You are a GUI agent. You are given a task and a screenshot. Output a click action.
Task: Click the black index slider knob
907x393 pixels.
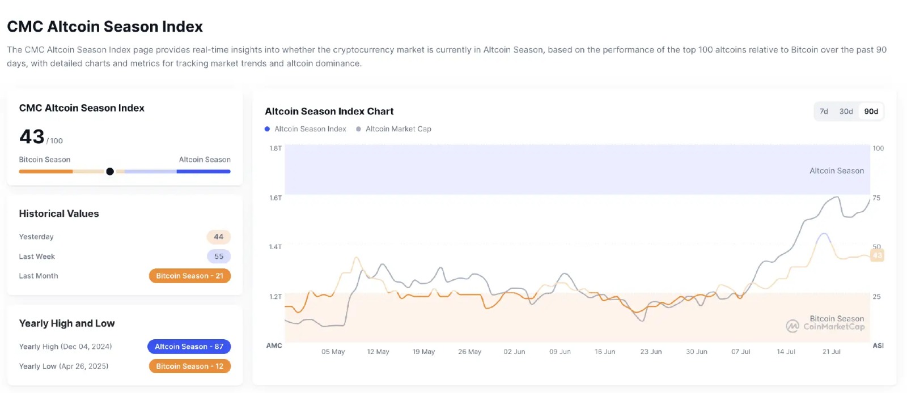pos(110,172)
